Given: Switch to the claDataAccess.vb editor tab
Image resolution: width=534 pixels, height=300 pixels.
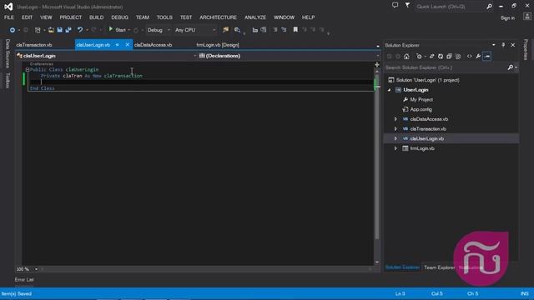Looking at the screenshot, I should pyautogui.click(x=153, y=45).
